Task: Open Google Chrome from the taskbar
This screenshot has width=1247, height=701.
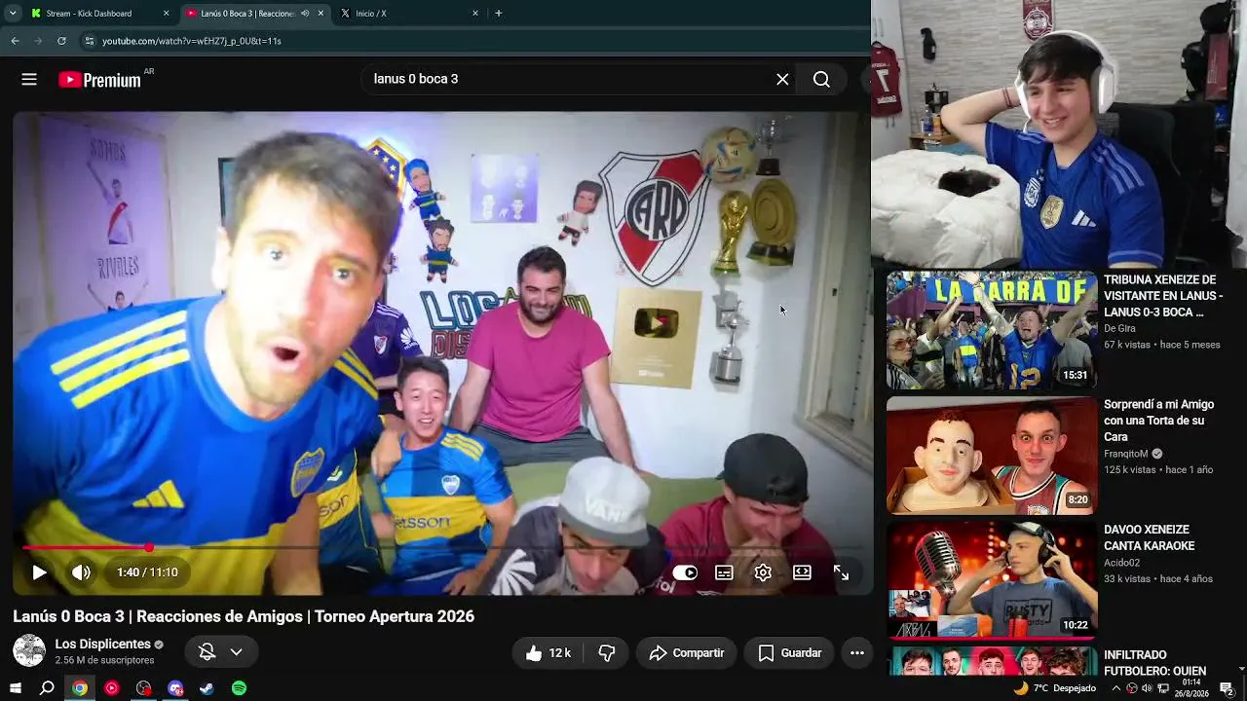Action: pos(80,688)
